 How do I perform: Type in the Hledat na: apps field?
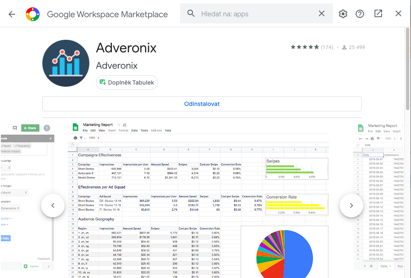(x=256, y=14)
